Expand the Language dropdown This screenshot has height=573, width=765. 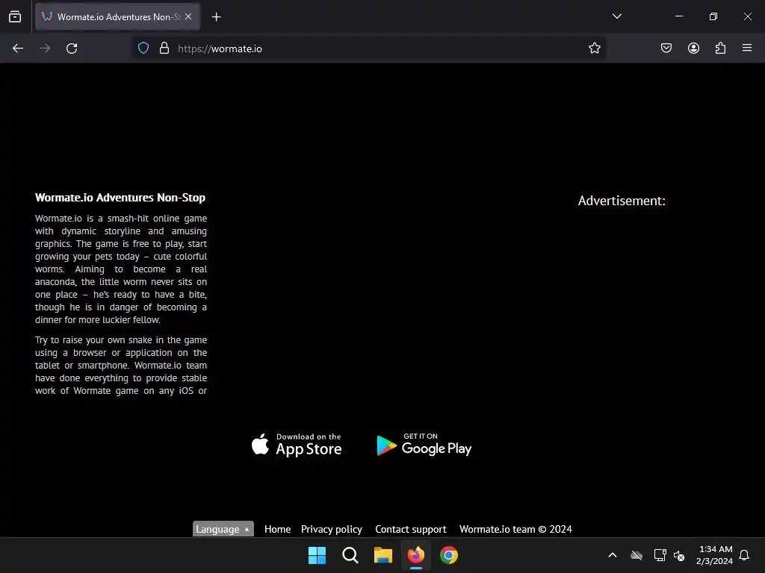point(223,529)
